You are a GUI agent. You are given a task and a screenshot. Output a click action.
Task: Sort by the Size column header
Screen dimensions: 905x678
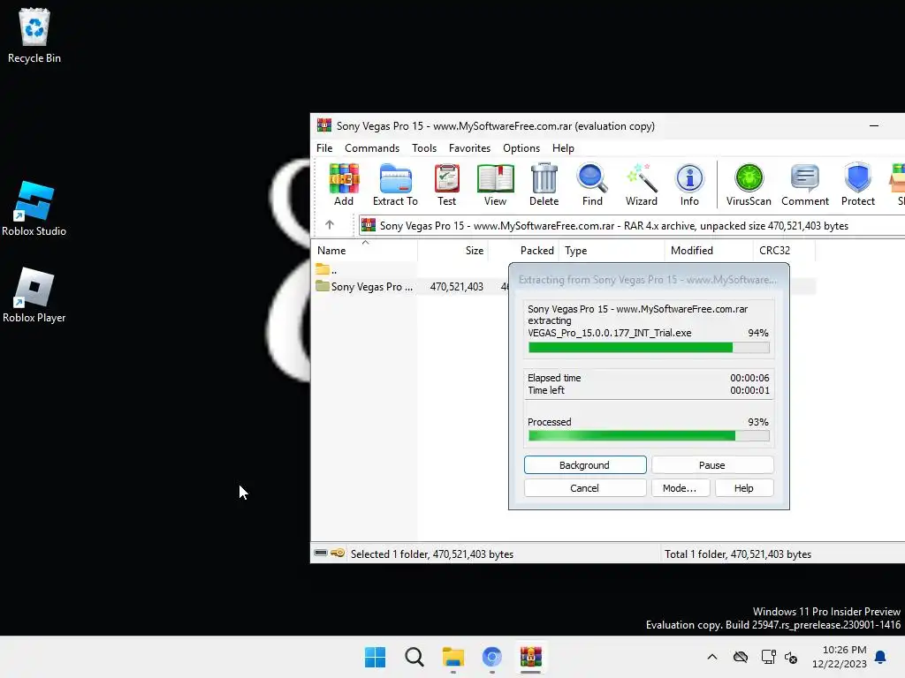point(453,250)
